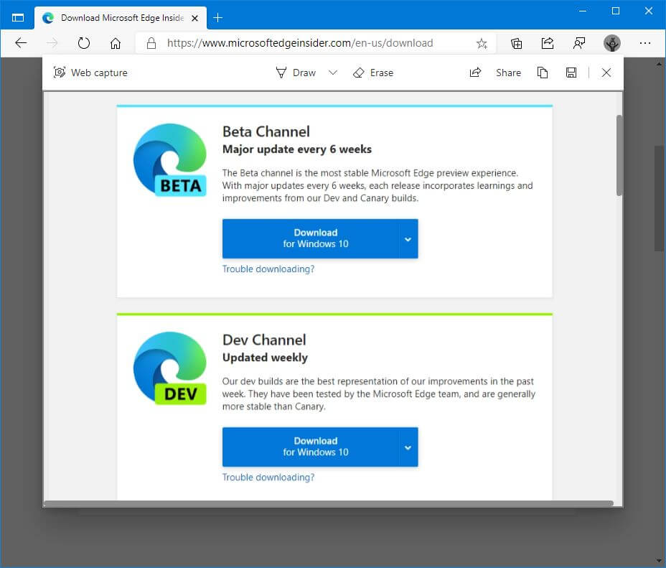The image size is (666, 568).
Task: Add this page to favorites
Action: coord(482,43)
